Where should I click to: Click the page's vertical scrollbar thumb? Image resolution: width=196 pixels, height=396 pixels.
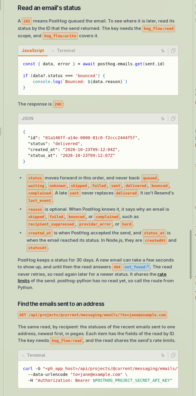(191, 254)
